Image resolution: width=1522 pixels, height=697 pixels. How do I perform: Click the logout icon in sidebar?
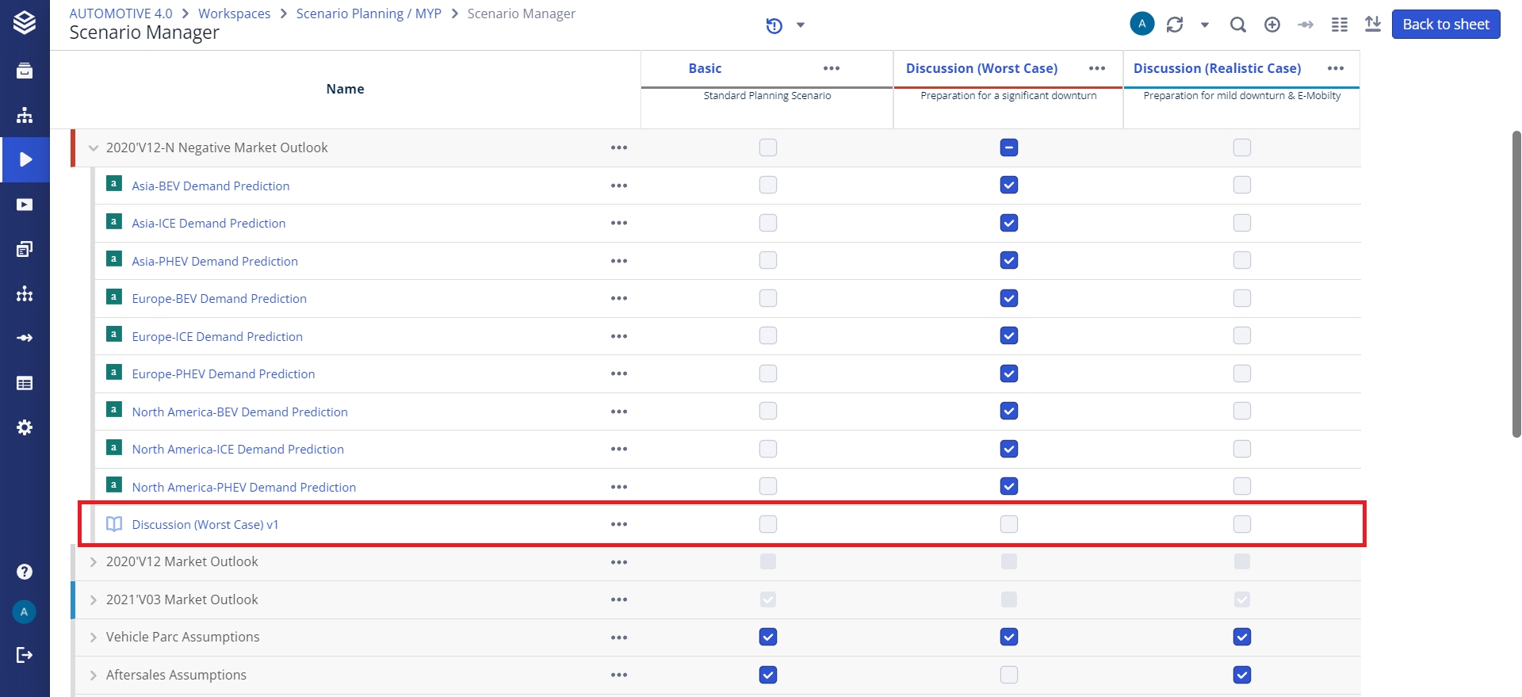tap(25, 655)
